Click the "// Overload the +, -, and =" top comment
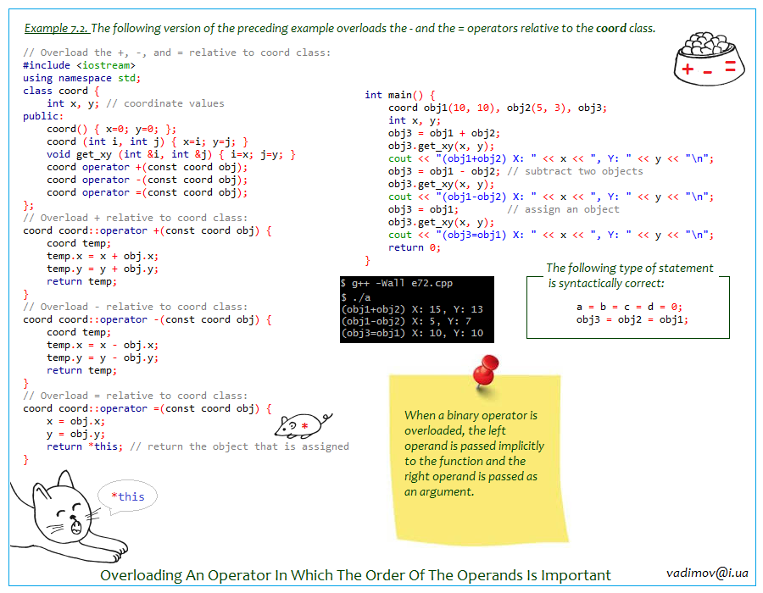The image size is (763, 593). 177,53
